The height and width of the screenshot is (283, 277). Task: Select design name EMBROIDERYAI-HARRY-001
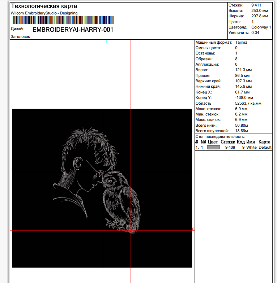pos(73,30)
